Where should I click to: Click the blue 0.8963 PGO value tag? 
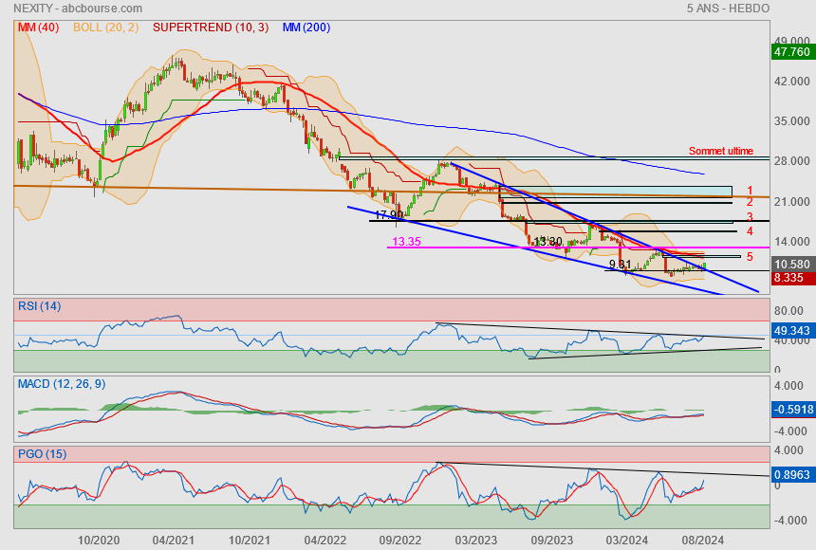pyautogui.click(x=792, y=474)
